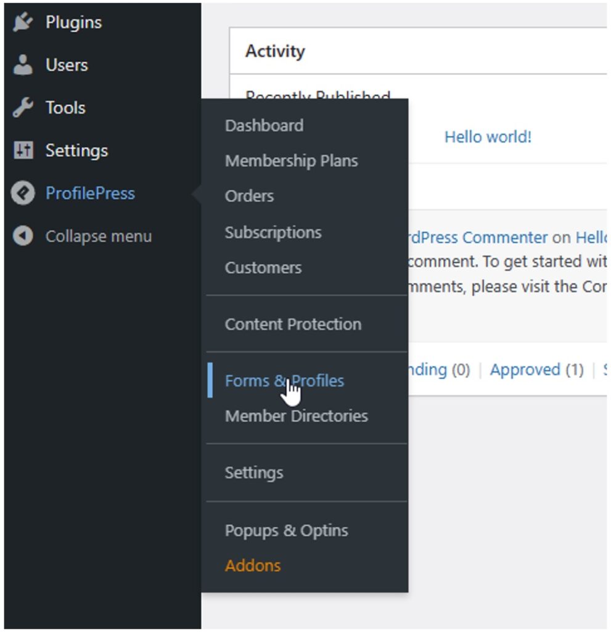Open the Customers page
Viewport: 611px width, 632px height.
pos(263,268)
